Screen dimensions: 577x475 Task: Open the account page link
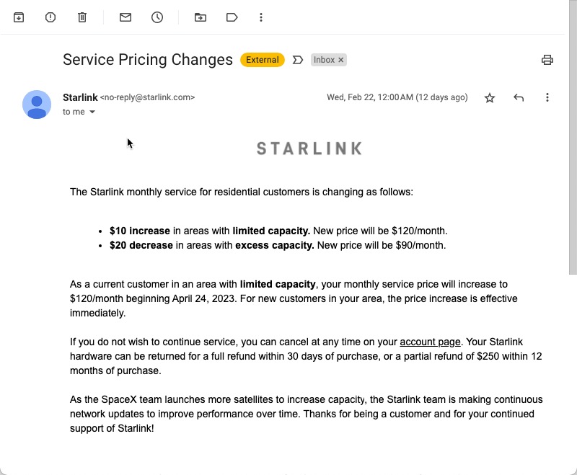430,342
